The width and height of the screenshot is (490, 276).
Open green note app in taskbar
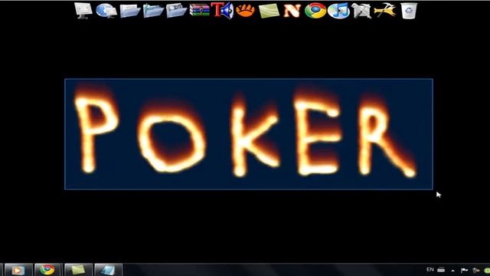pyautogui.click(x=78, y=270)
